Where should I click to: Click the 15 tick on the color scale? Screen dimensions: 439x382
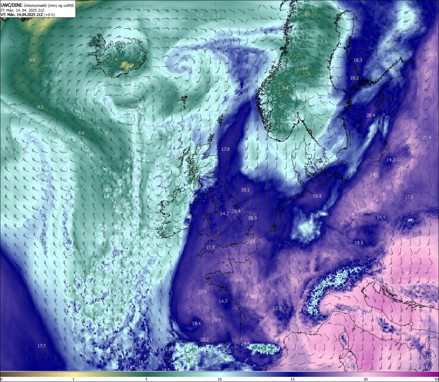pyautogui.click(x=293, y=379)
